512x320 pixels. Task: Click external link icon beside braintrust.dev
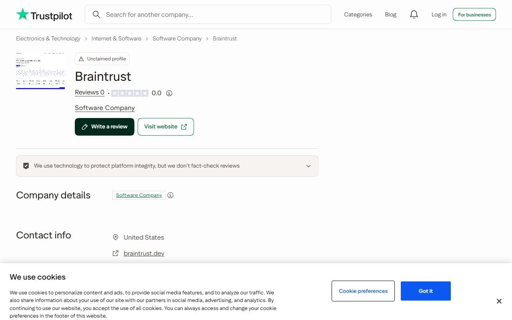point(116,253)
